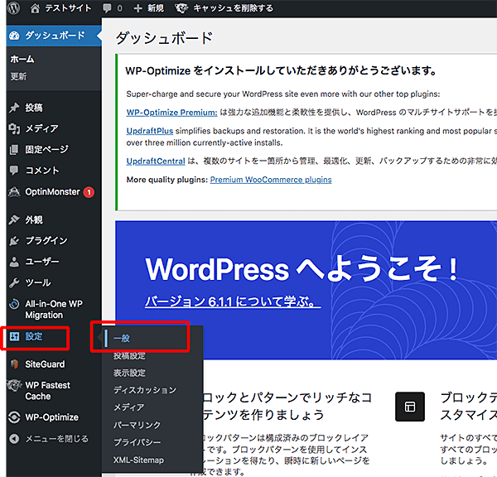Click the user icon next to ユーザー

[x=14, y=262]
